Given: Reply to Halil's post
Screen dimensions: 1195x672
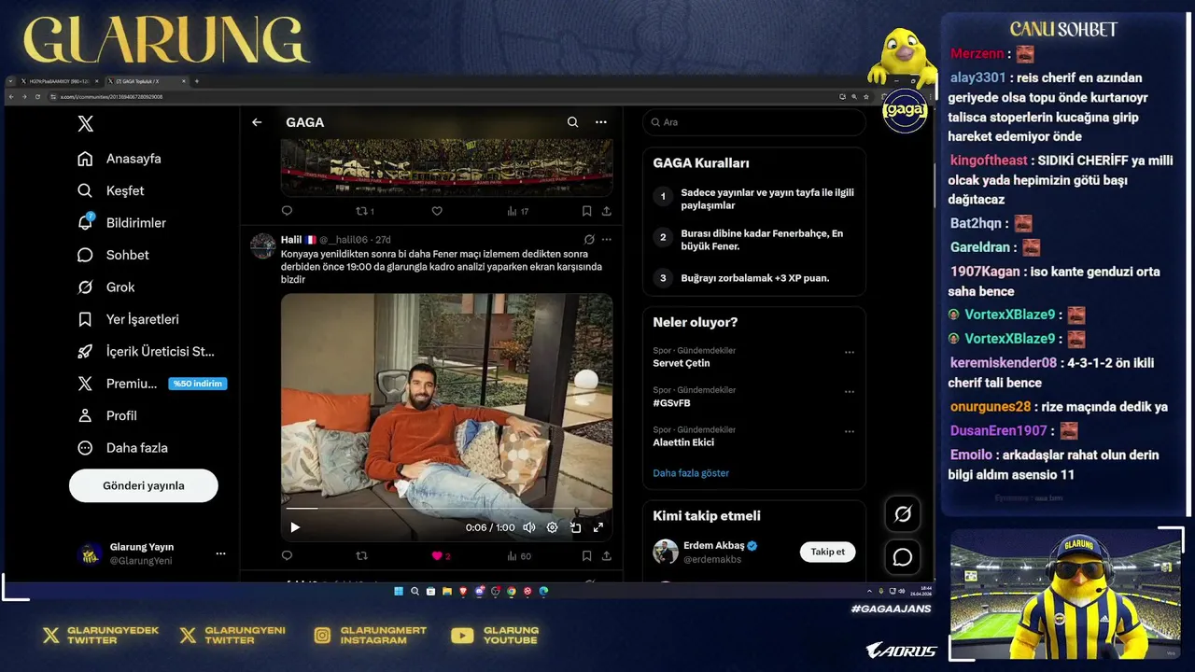Looking at the screenshot, I should point(287,555).
